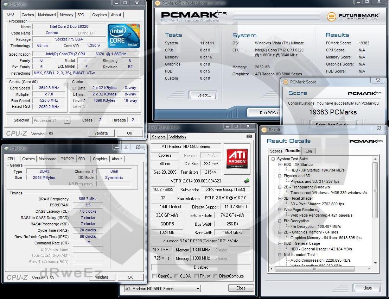Collapse the 2D - Transparent Windows node
The image size is (389, 299).
point(280,187)
